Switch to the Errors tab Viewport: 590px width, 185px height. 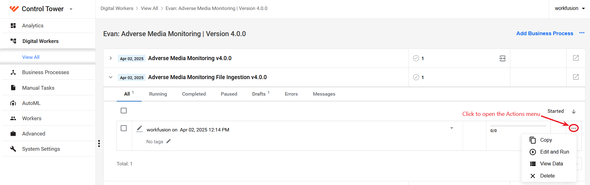[291, 94]
